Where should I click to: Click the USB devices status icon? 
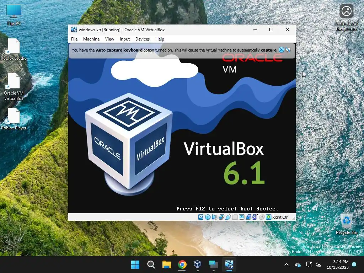228,217
